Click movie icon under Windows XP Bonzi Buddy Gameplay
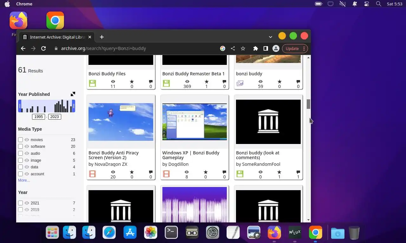 (x=166, y=174)
